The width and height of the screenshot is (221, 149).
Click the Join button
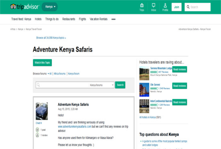[x=176, y=7]
